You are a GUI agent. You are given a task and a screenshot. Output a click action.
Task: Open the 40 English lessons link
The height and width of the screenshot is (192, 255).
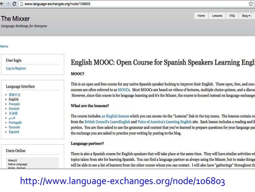pyautogui.click(x=115, y=116)
